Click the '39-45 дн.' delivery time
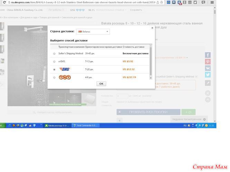Image resolution: width=230 pixels, height=172 pixels. 90,53
